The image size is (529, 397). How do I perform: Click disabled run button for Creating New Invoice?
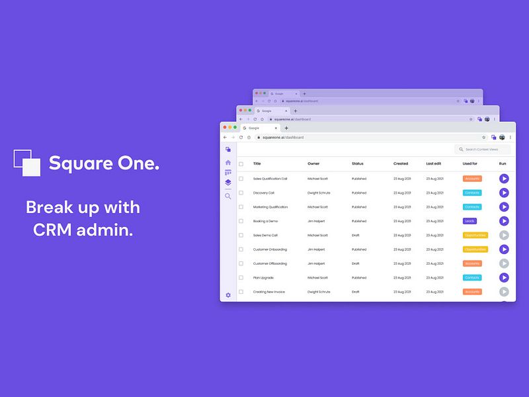(504, 292)
